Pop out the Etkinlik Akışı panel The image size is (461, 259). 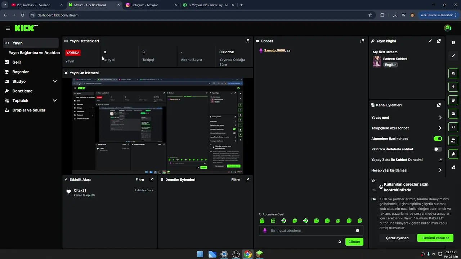(152, 180)
